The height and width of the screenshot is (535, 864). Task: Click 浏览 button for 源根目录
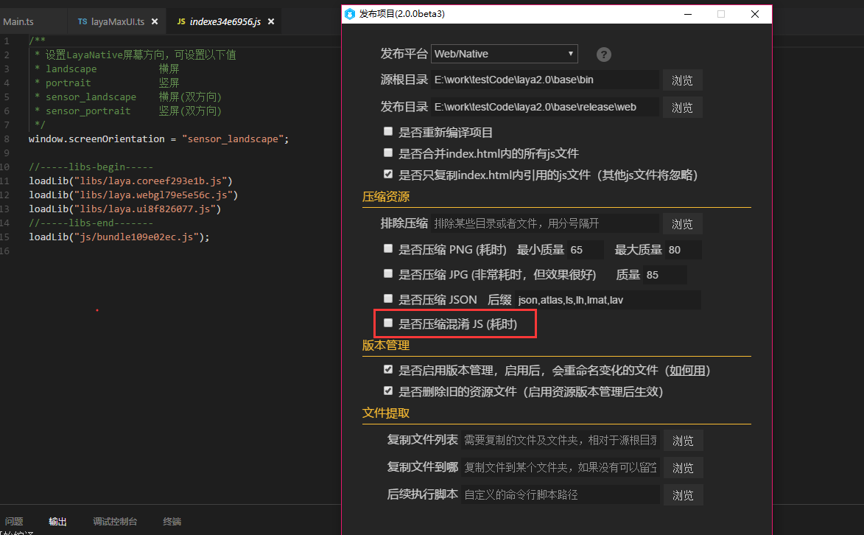click(682, 80)
